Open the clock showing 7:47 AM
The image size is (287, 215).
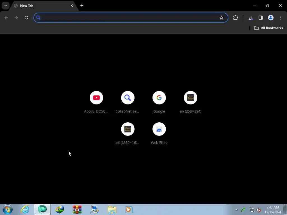272,210
